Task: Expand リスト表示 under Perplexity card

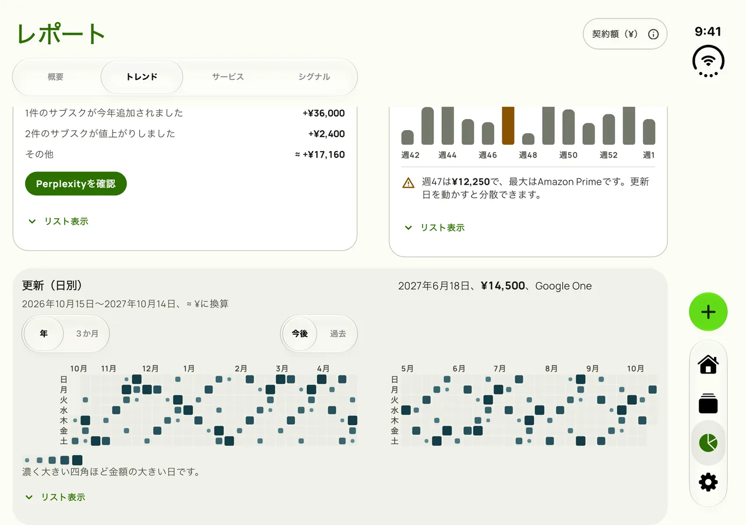Action: click(x=58, y=222)
